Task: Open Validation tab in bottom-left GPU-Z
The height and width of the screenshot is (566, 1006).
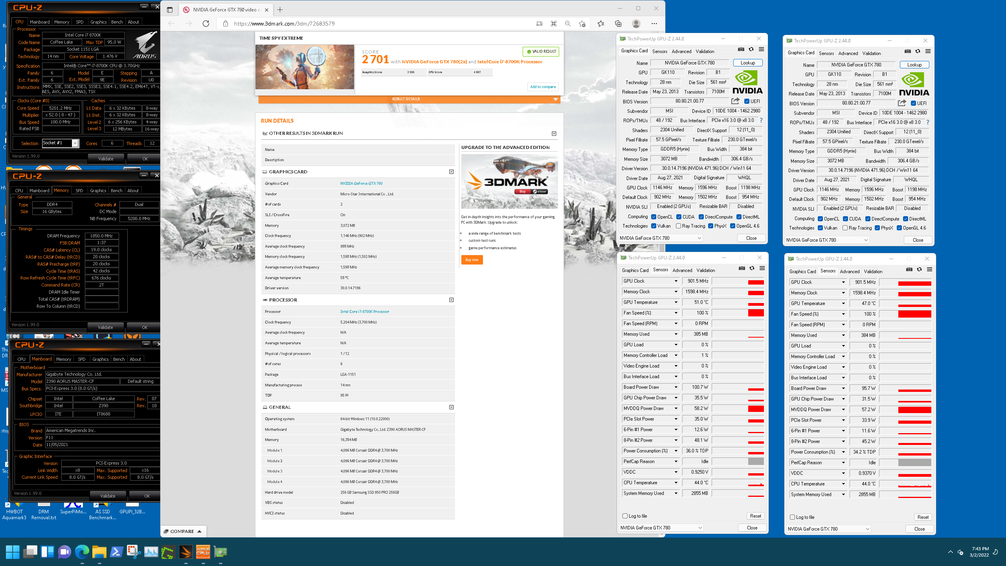Action: point(706,270)
